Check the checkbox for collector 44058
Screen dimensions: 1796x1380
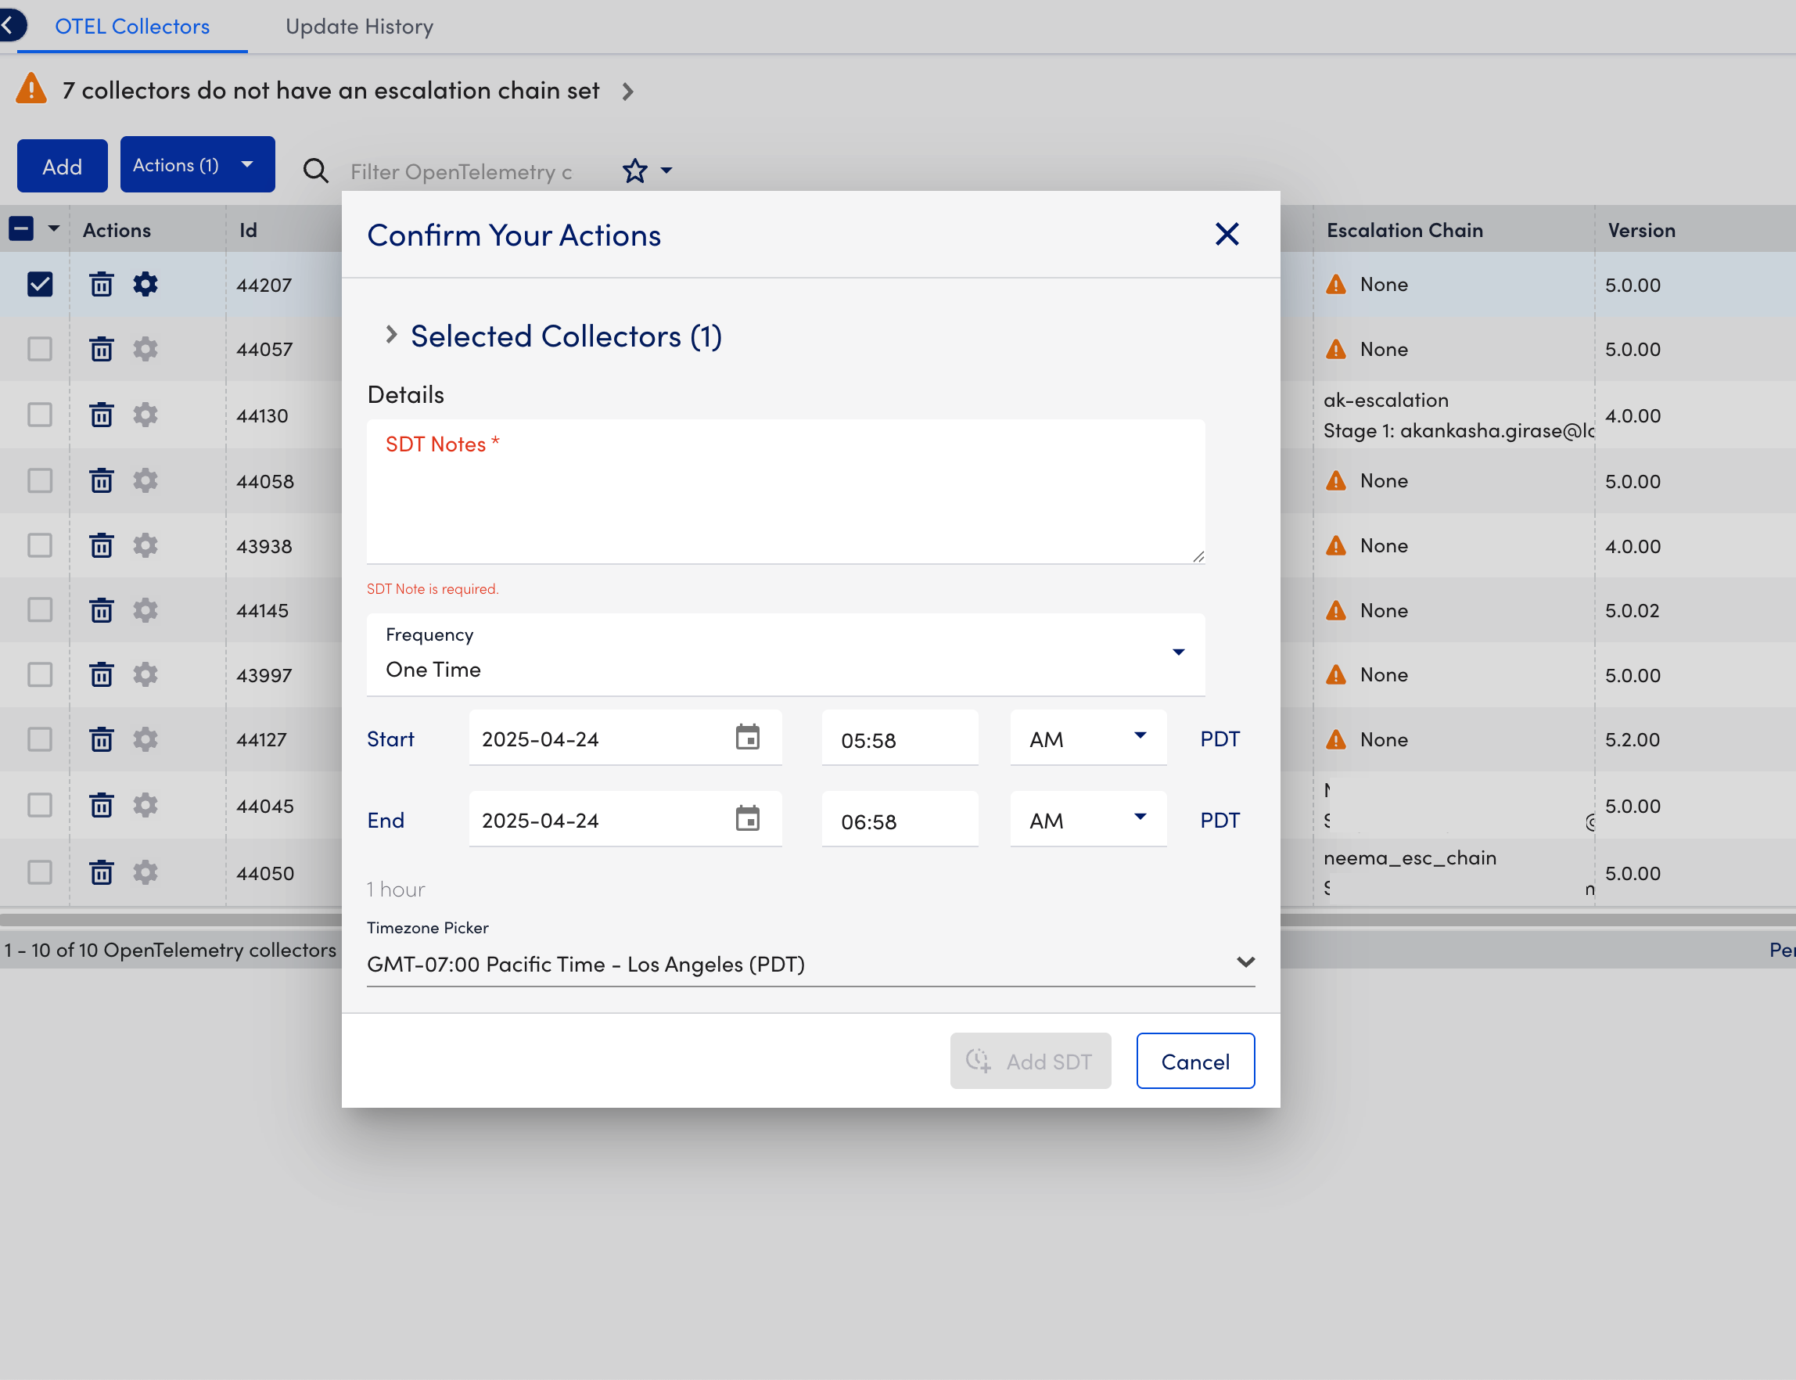(x=39, y=480)
